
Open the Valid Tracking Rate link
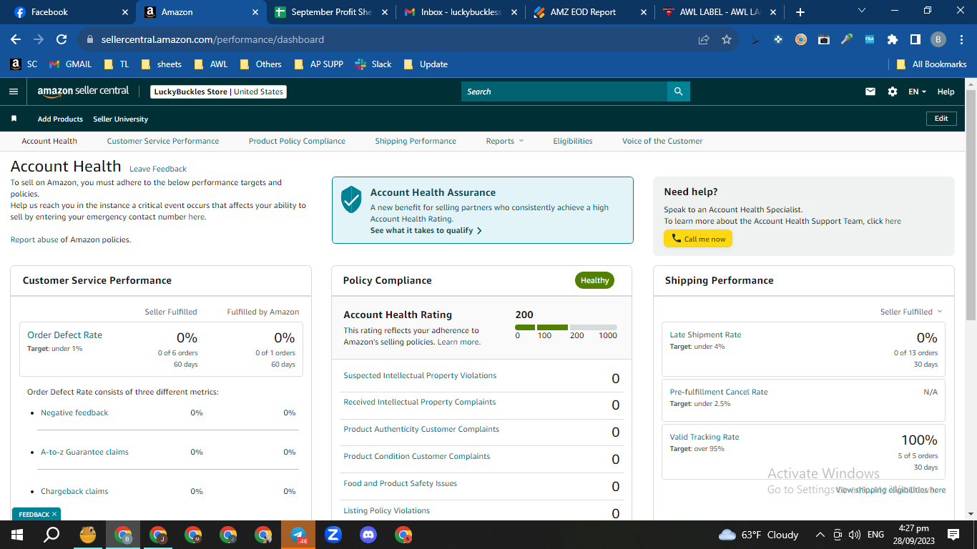(704, 437)
